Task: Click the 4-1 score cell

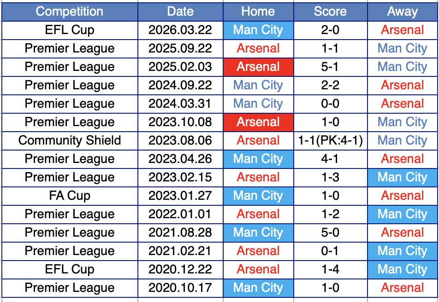Action: [x=330, y=159]
